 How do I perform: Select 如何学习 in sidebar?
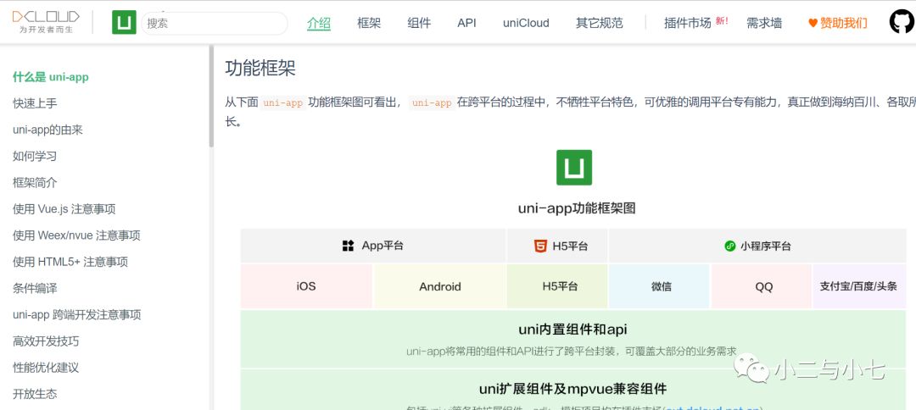(35, 157)
